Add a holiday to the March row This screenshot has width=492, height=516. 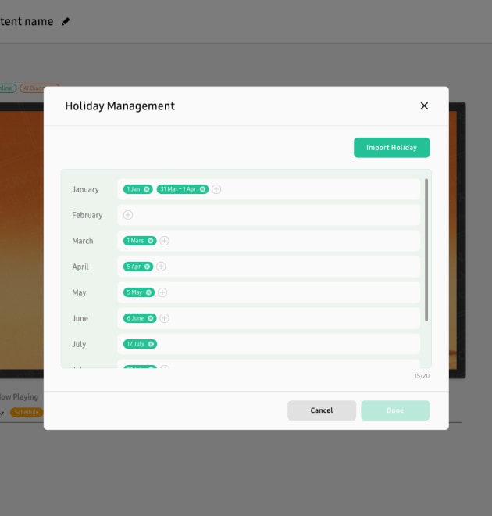[x=164, y=241]
